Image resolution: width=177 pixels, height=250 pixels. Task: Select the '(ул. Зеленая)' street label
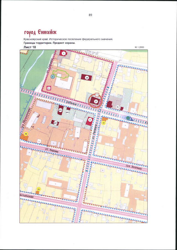[134, 167]
